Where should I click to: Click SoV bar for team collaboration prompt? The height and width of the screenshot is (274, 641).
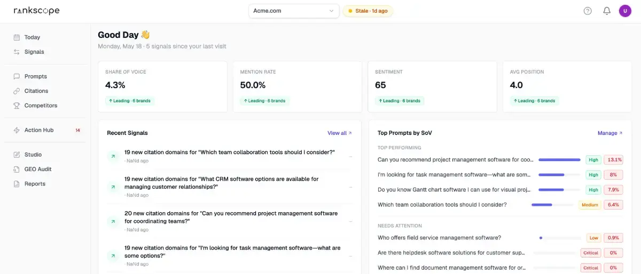tap(552, 205)
